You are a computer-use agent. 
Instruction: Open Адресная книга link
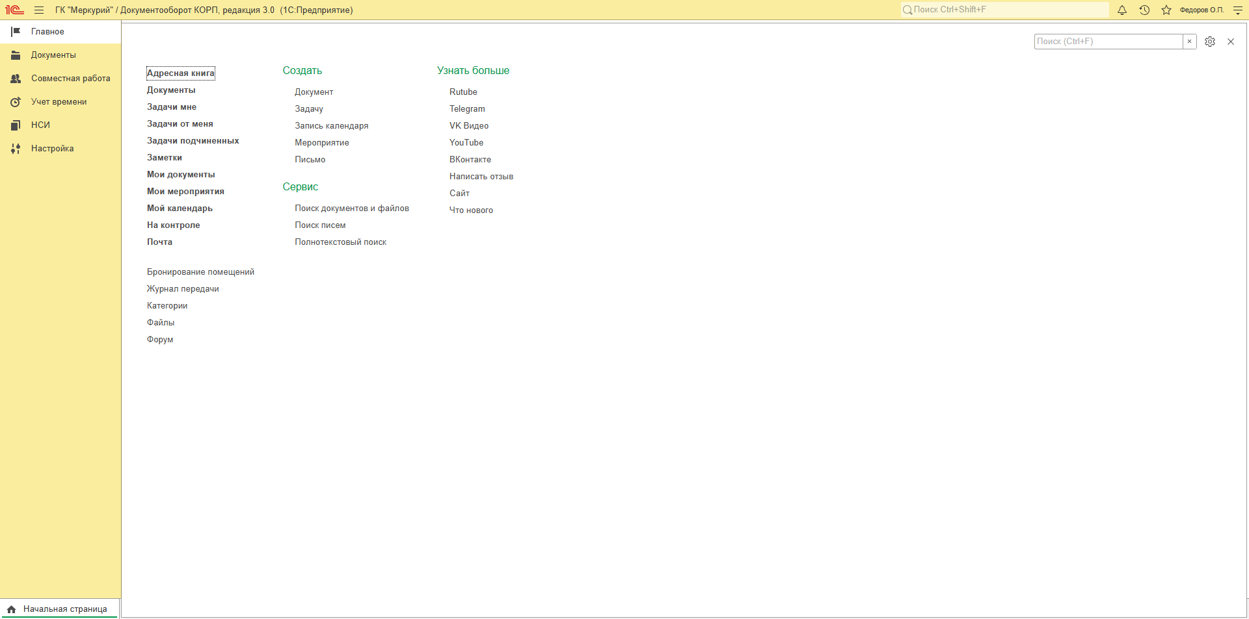(181, 73)
